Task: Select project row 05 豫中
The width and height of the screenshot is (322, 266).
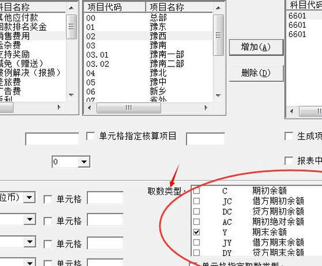Action: click(148, 82)
